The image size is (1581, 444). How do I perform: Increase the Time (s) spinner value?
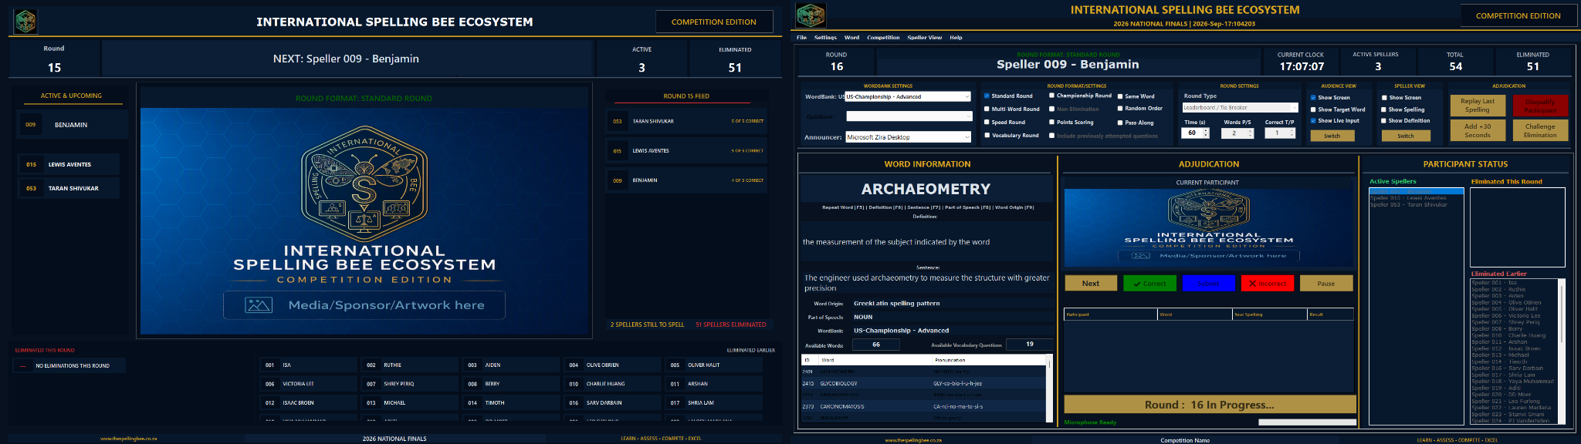1207,131
